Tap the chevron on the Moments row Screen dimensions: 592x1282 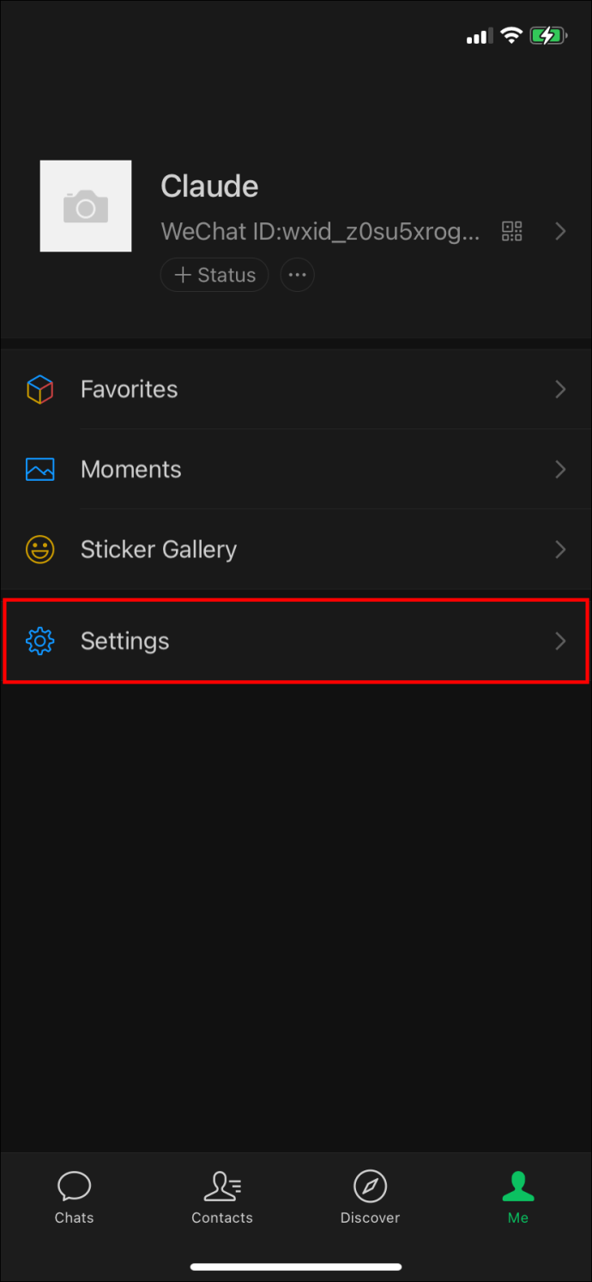pos(560,469)
